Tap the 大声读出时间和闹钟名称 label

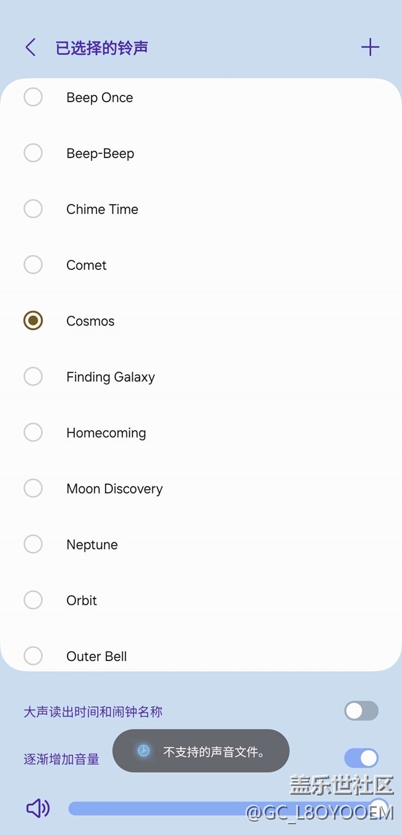pos(93,712)
